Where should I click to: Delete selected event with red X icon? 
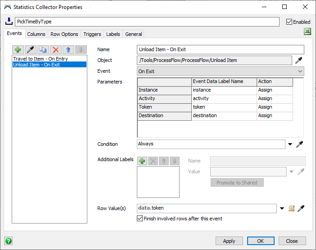coord(56,50)
